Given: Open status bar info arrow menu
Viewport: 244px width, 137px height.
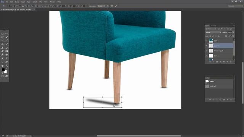Looking at the screenshot, I should [x=31, y=136].
